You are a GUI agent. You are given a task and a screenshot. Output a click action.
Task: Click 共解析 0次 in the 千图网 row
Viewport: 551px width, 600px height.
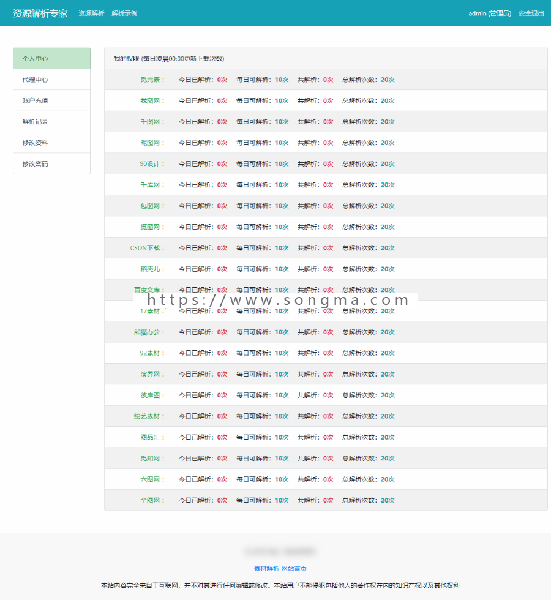315,122
